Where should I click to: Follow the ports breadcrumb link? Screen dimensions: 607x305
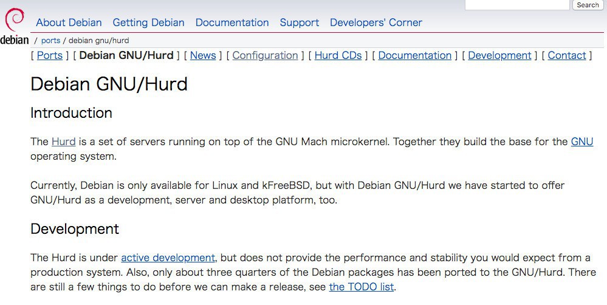pyautogui.click(x=50, y=41)
